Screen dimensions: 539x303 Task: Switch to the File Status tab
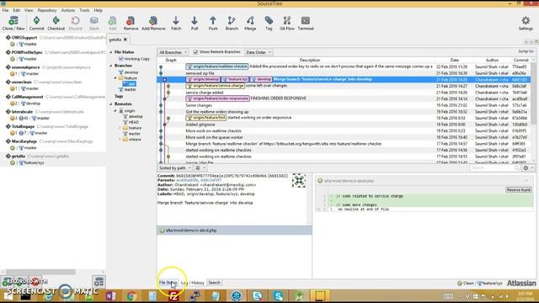pyautogui.click(x=168, y=283)
